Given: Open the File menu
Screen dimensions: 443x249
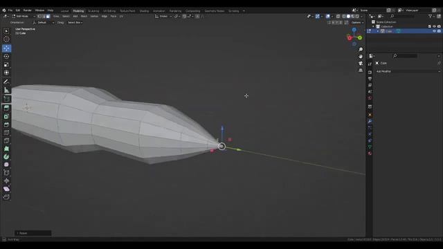Looking at the screenshot, I should click(x=10, y=10).
